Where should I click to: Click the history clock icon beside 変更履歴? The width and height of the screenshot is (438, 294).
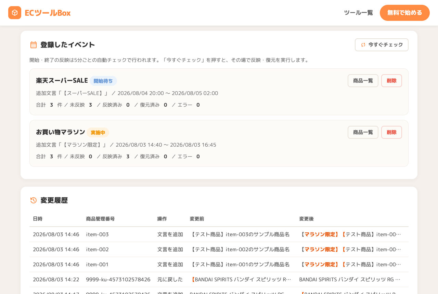pos(34,200)
